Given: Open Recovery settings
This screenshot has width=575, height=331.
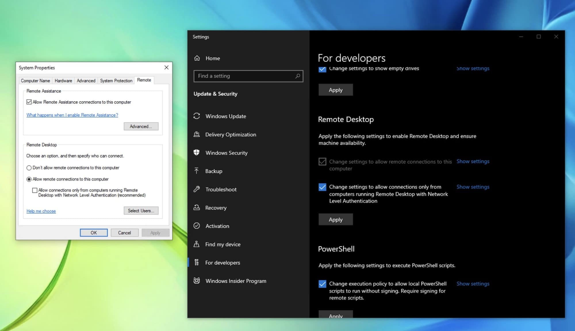Looking at the screenshot, I should coord(248,208).
